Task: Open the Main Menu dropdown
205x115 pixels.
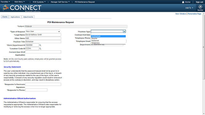Action: tap(20, 2)
